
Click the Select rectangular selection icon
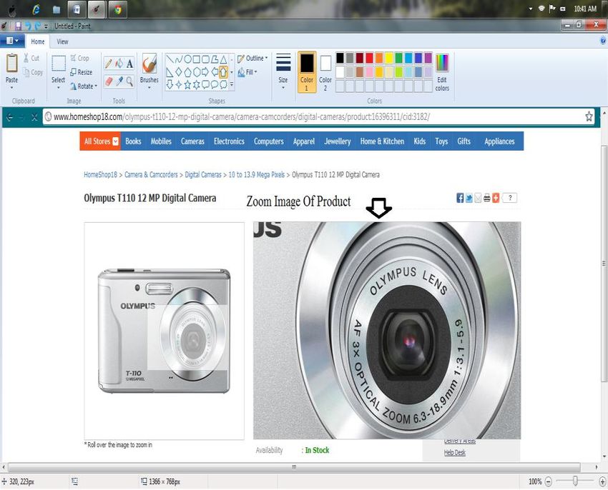(59, 63)
